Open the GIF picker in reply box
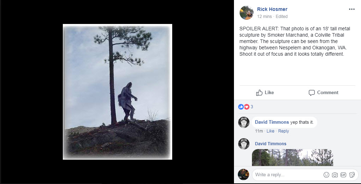The image size is (361, 184). [x=343, y=175]
